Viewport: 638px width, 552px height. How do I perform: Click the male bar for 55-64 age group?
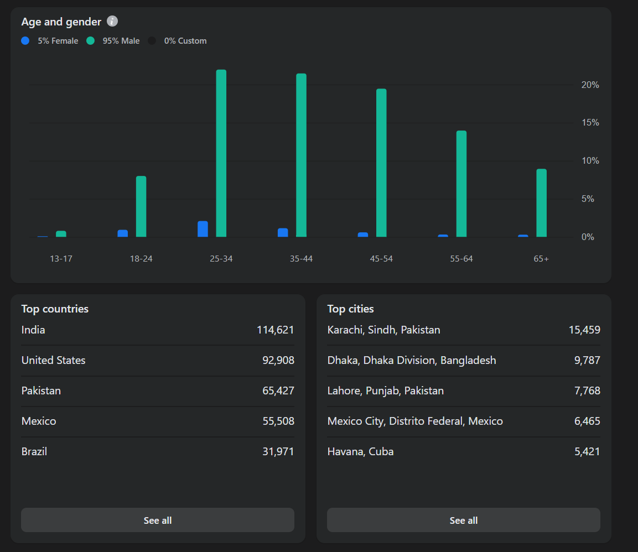point(461,184)
